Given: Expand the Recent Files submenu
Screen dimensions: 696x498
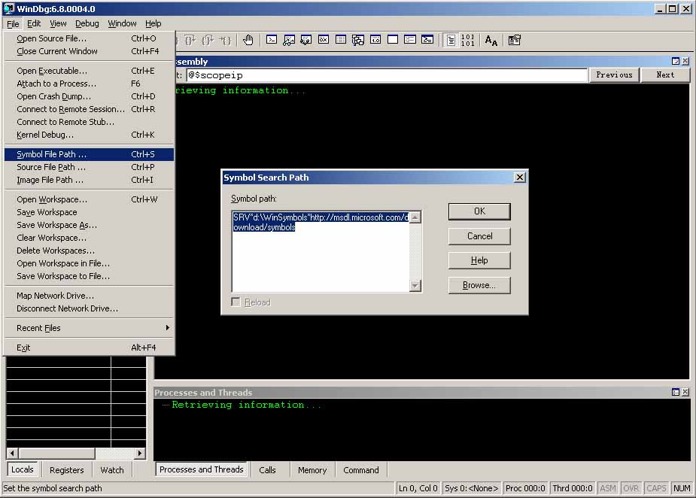Looking at the screenshot, I should 89,328.
